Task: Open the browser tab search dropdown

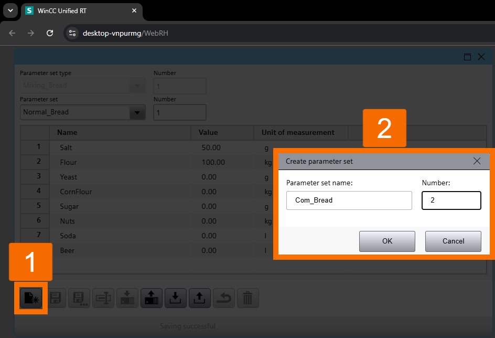Action: click(x=10, y=10)
